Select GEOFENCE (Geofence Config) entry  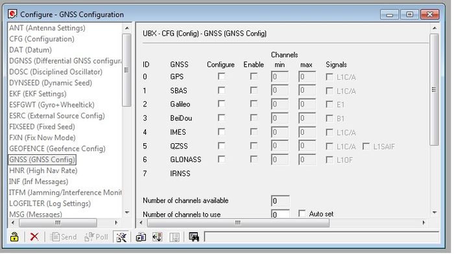click(57, 148)
